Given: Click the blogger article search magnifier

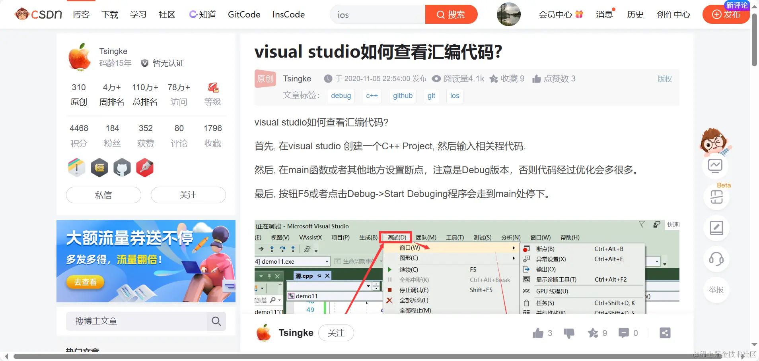Looking at the screenshot, I should coord(216,321).
